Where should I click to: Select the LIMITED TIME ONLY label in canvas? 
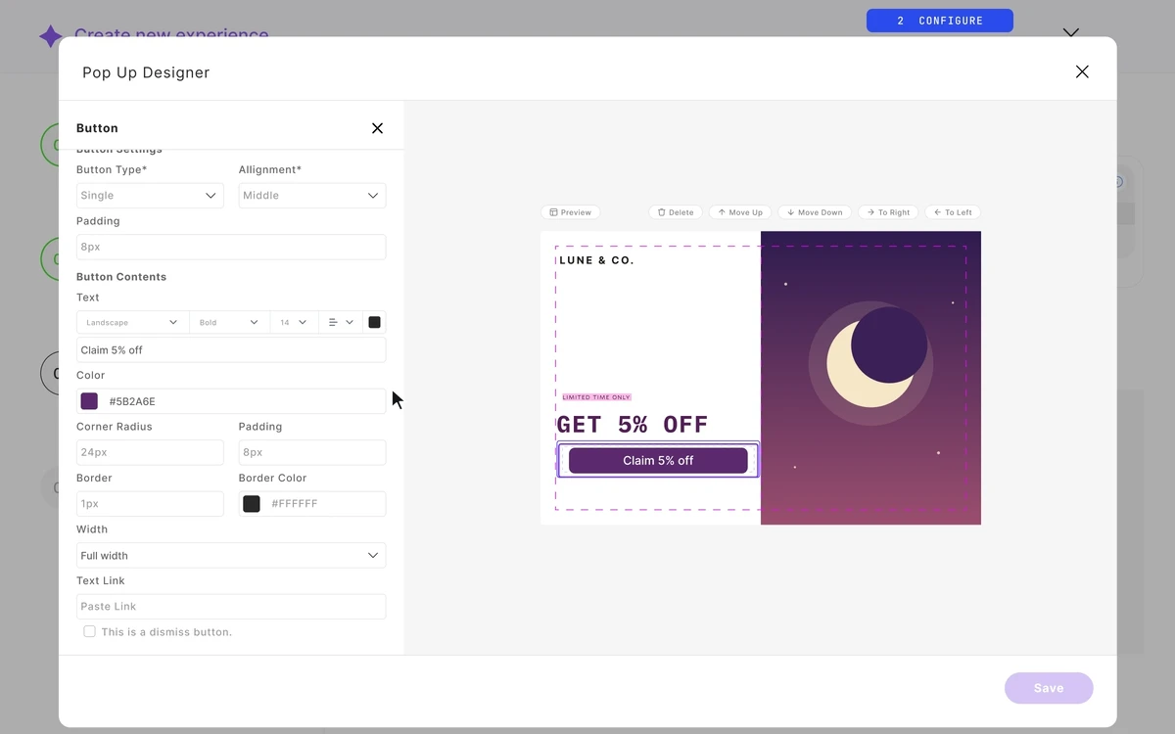tap(596, 397)
